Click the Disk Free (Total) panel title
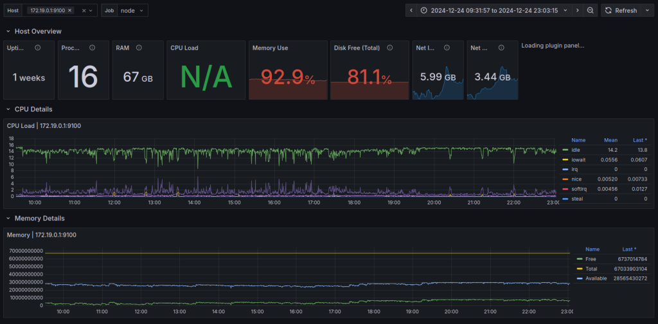The width and height of the screenshot is (658, 324). pyautogui.click(x=357, y=48)
